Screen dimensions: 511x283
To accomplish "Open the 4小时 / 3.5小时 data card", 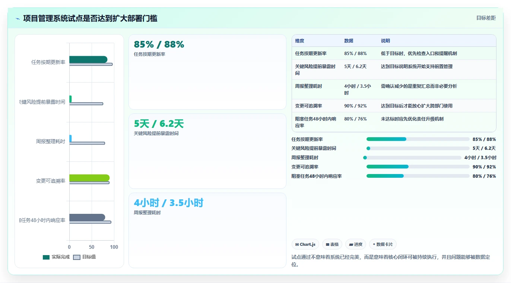I will pyautogui.click(x=207, y=230).
